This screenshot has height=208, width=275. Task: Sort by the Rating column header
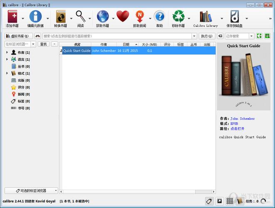coord(167,45)
